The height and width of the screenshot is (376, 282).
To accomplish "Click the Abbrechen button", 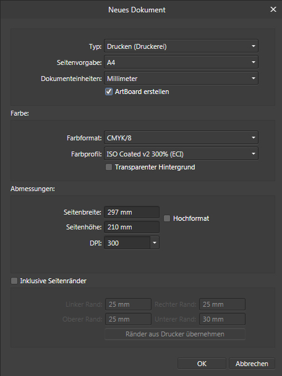I will pyautogui.click(x=252, y=364).
